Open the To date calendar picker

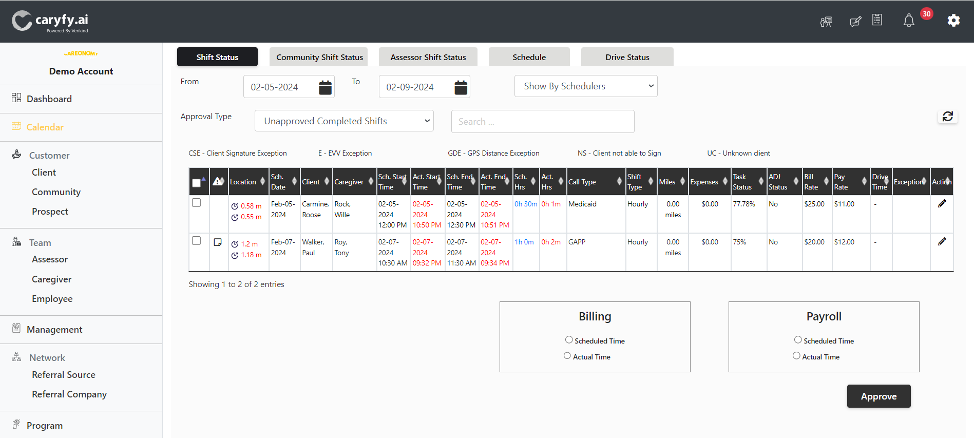click(461, 87)
